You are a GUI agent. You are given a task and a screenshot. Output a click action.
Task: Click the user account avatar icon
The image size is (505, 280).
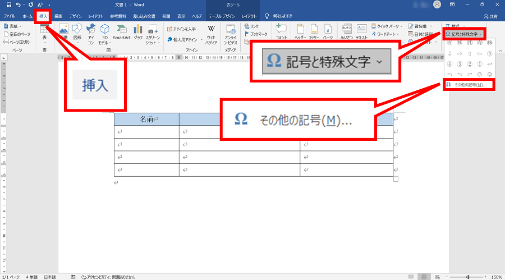point(437,4)
